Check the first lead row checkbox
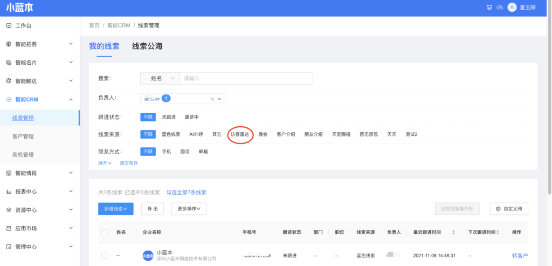This screenshot has width=552, height=266. (x=105, y=256)
